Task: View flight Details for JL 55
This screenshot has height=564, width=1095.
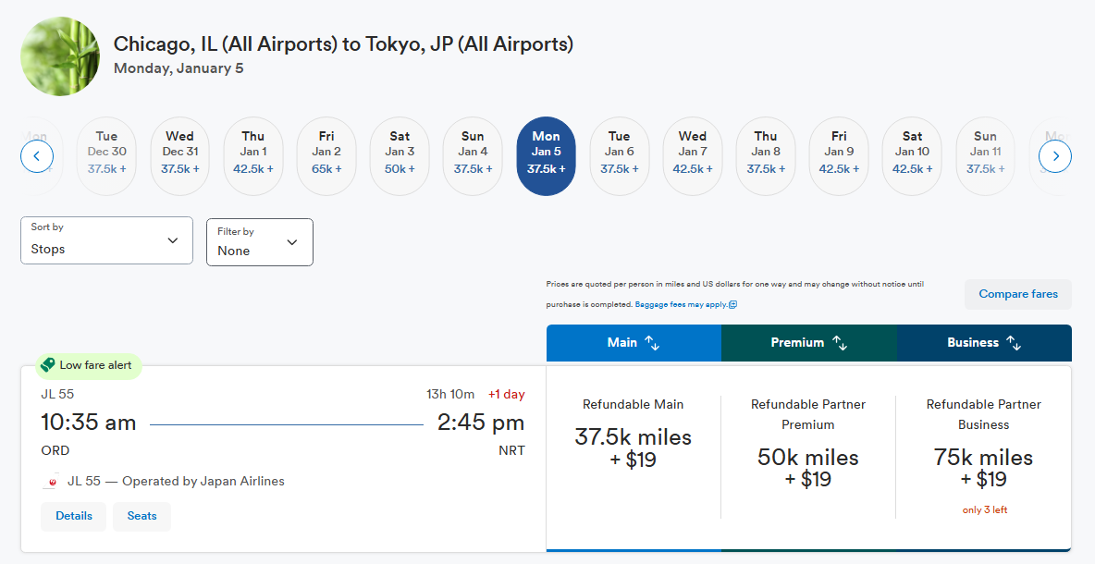Action: pyautogui.click(x=74, y=517)
